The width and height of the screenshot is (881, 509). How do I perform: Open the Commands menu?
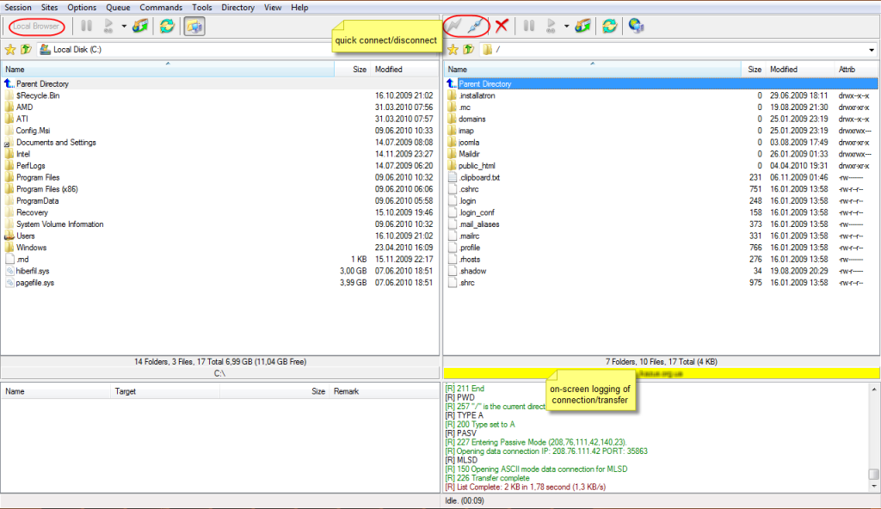click(x=161, y=8)
